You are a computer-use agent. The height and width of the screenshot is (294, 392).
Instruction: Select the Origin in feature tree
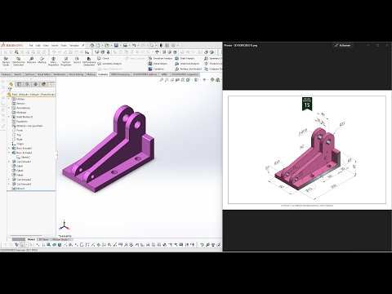18,144
